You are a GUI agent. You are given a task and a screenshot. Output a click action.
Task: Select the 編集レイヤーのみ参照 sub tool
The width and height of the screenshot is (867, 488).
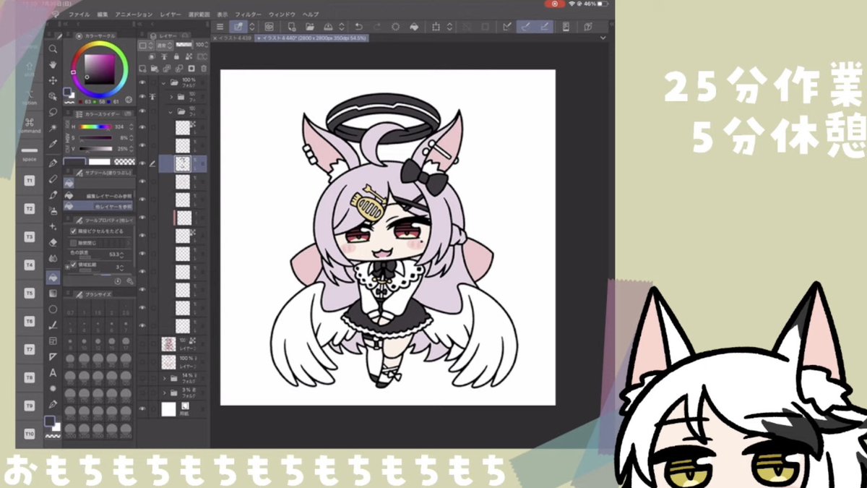pyautogui.click(x=98, y=195)
